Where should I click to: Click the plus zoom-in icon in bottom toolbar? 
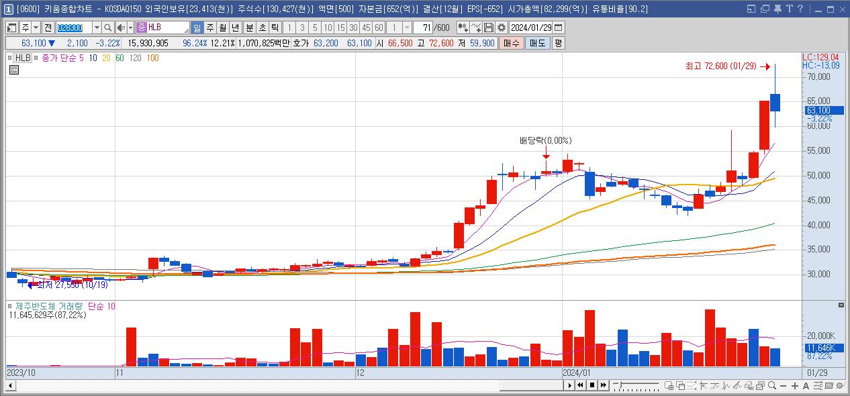coord(795,385)
